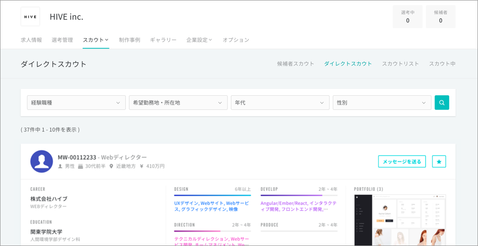Open the スカウト menu tab
Viewport: 478px width, 246px height.
(x=96, y=40)
